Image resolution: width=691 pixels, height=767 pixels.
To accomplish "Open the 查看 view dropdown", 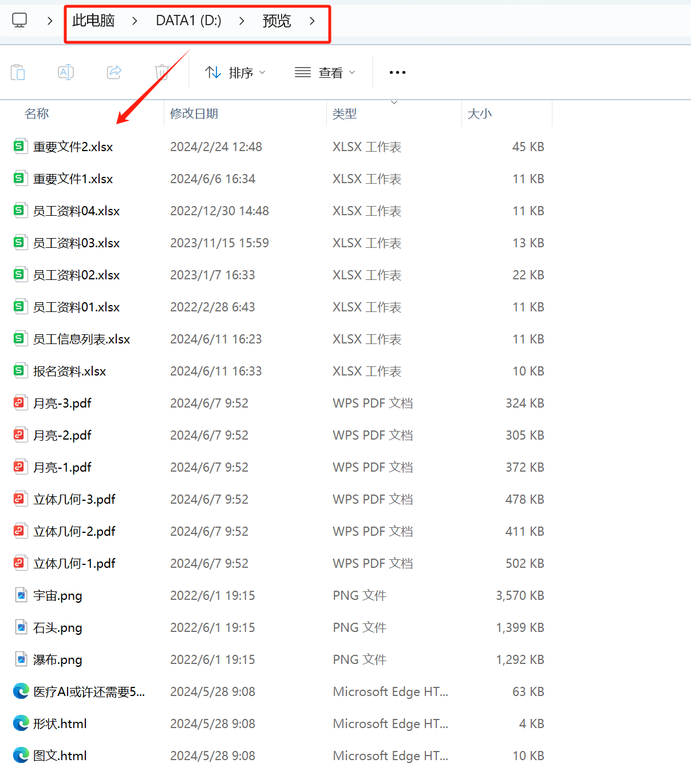I will [325, 72].
